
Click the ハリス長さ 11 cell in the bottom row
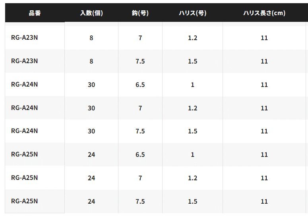(x=264, y=201)
